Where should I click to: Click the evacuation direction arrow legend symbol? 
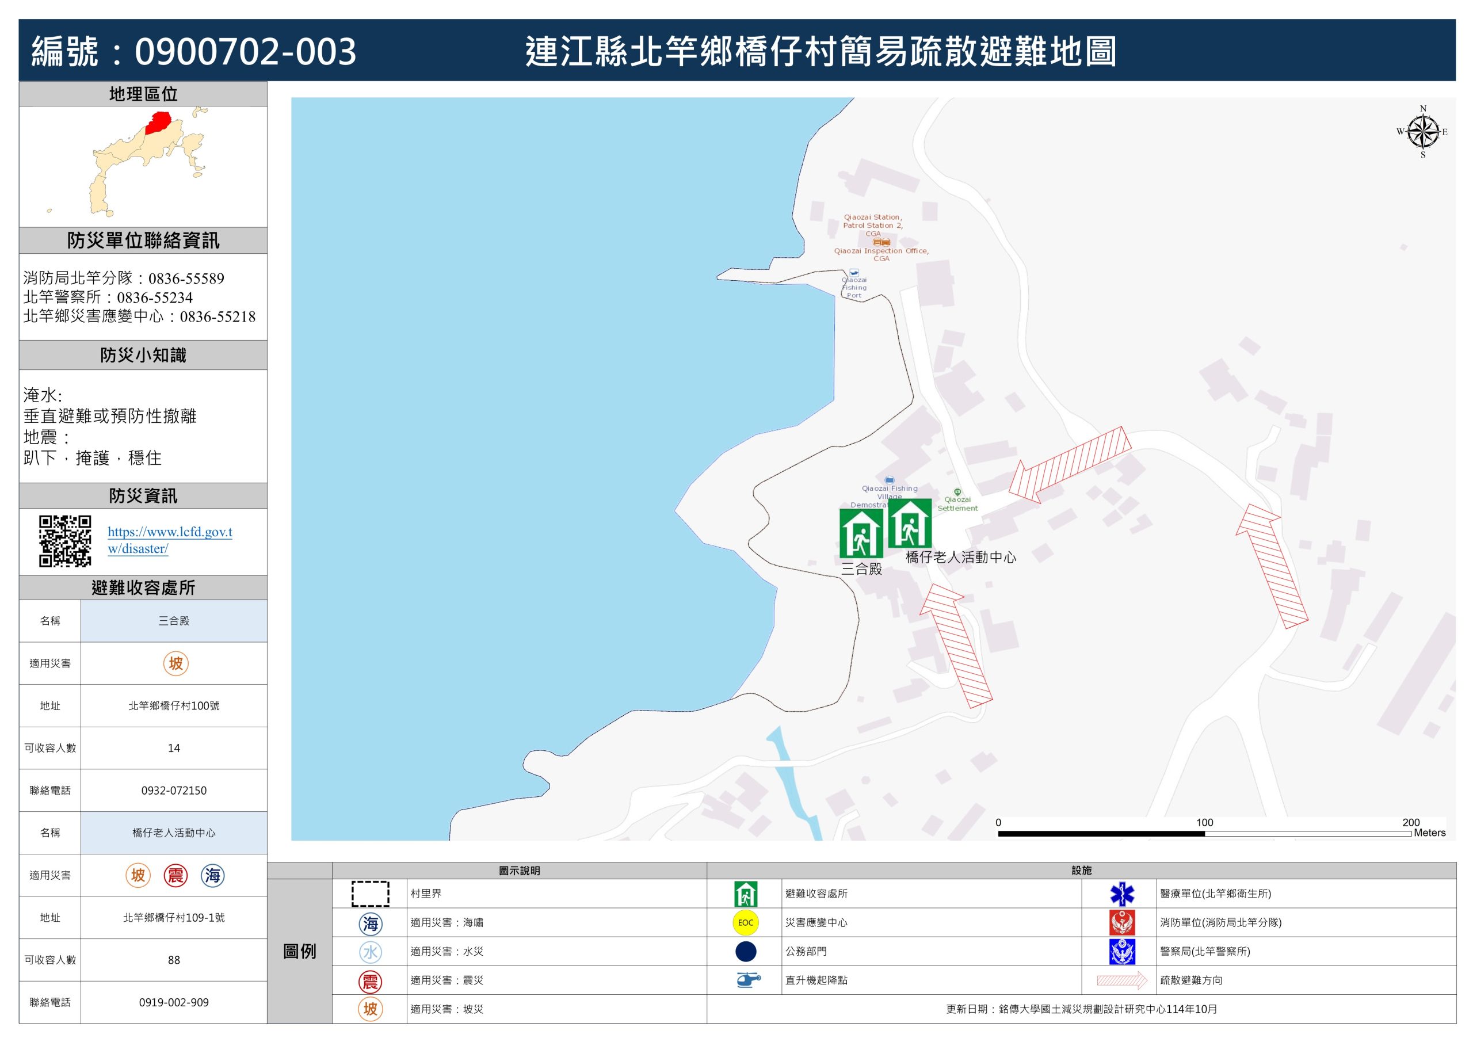[x=1121, y=980]
